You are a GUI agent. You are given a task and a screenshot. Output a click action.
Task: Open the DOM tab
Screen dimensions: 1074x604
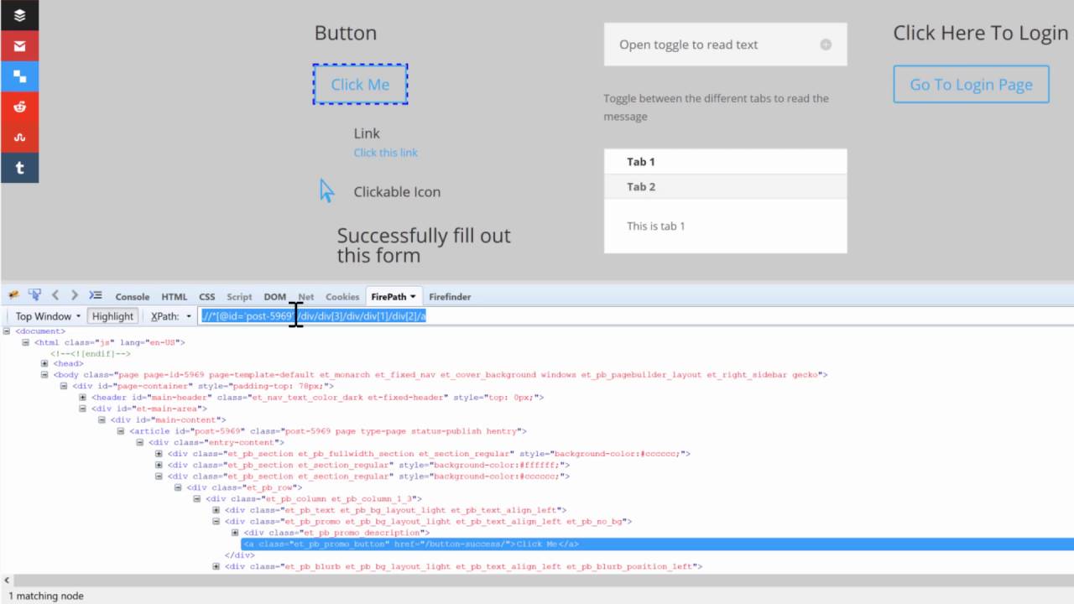tap(275, 296)
